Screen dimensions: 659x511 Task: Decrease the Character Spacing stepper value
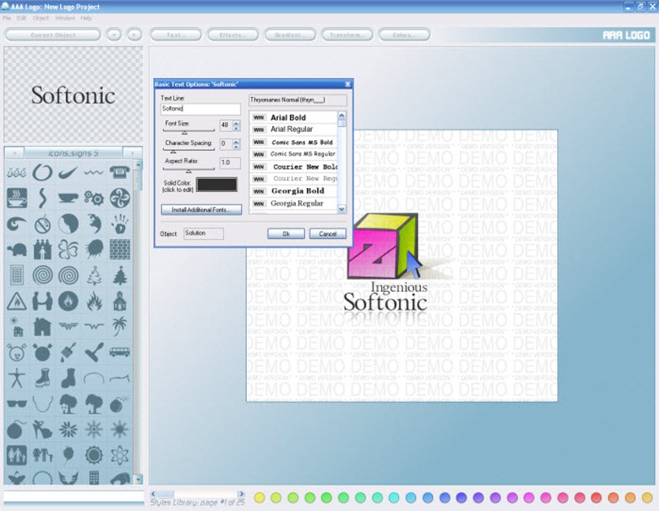pyautogui.click(x=236, y=147)
